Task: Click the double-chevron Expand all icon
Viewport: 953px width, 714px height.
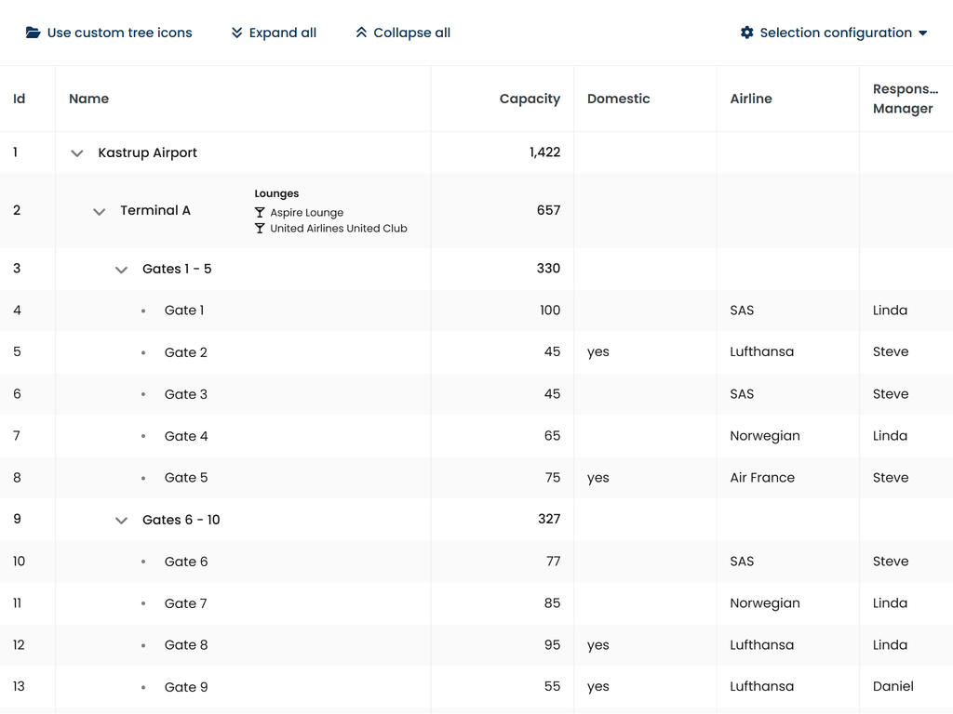Action: pyautogui.click(x=237, y=33)
